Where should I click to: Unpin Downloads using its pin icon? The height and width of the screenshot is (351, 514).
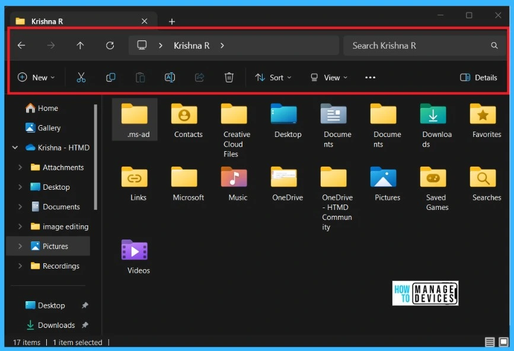85,325
